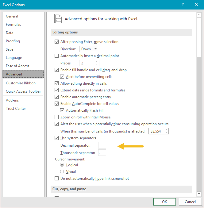This screenshot has height=208, width=204.
Task: Click the Help question mark icon
Action: click(183, 5)
